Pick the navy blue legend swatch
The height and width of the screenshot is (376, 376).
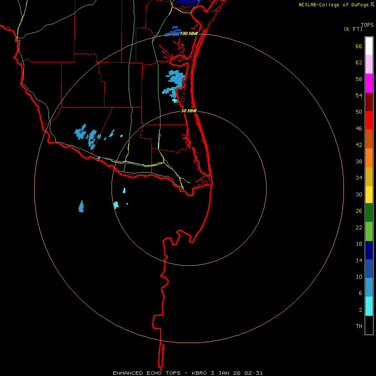[369, 250]
